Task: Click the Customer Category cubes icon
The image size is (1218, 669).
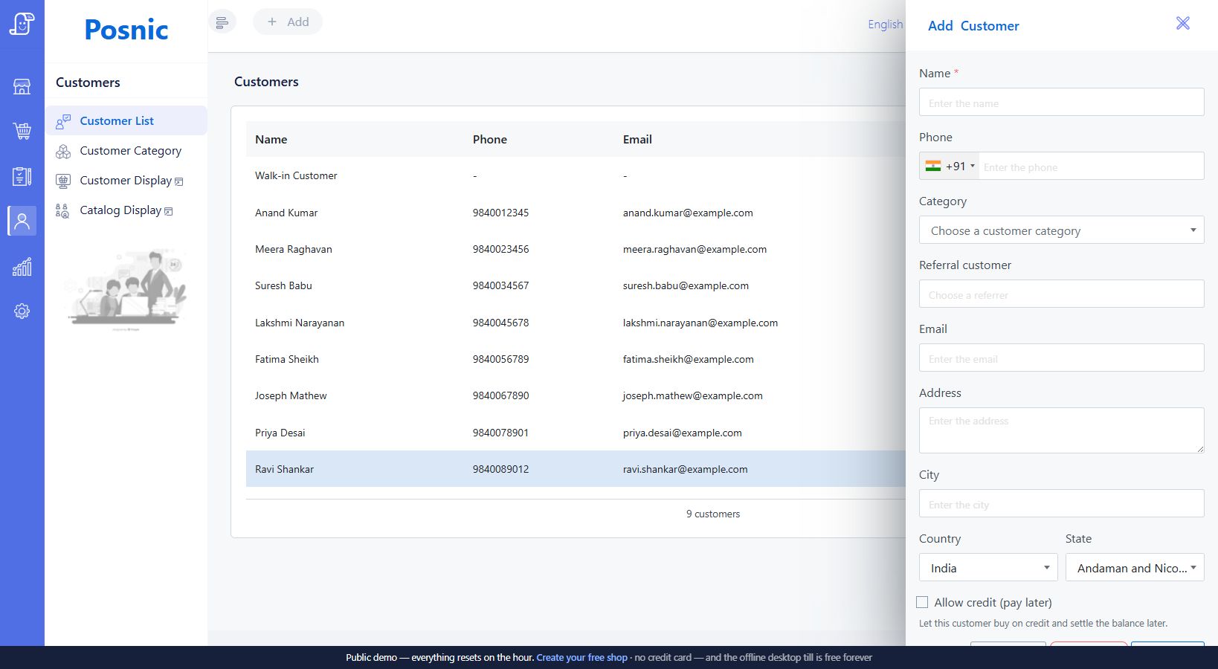Action: [x=63, y=151]
